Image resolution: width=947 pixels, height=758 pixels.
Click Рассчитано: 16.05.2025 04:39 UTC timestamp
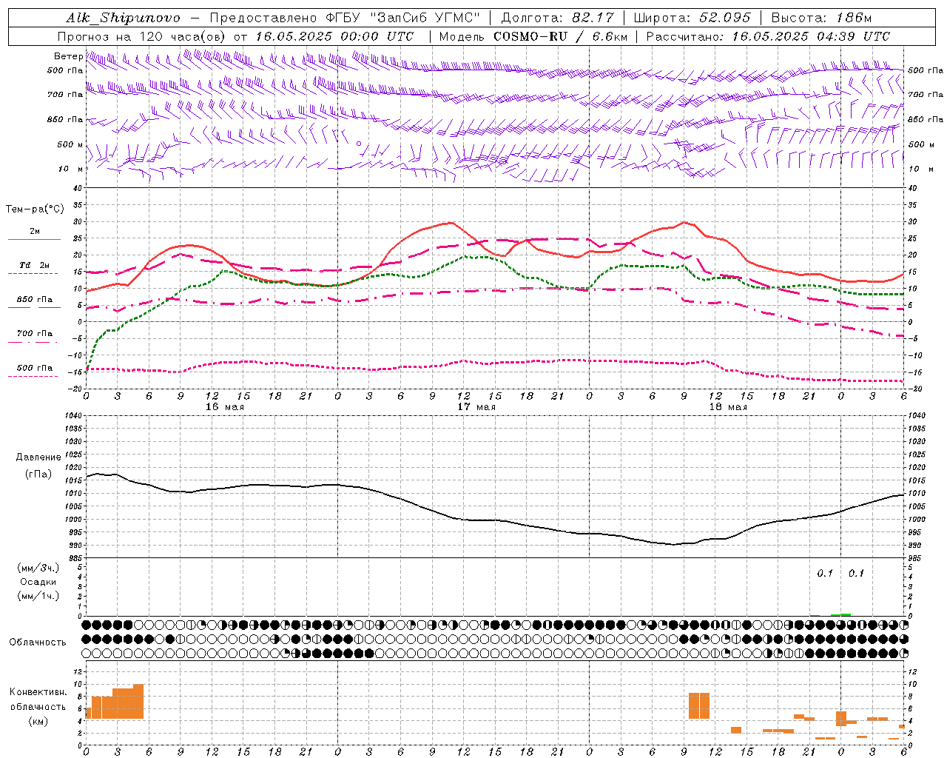(x=768, y=36)
